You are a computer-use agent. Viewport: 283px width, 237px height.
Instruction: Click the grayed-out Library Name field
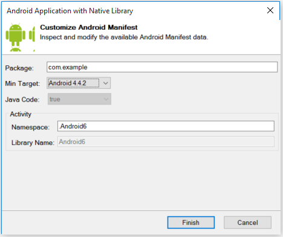tap(166, 141)
